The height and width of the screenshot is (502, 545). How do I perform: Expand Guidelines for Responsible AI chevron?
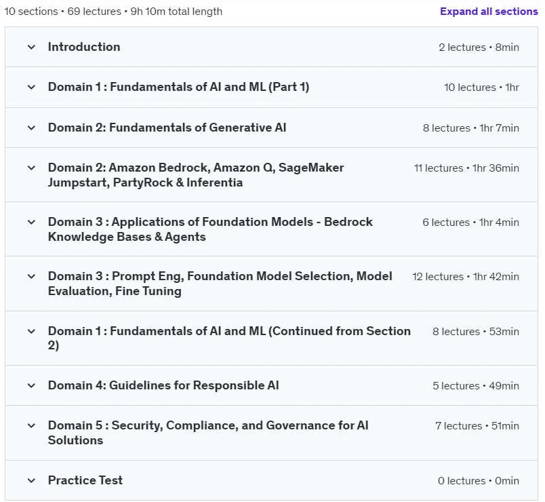[31, 385]
